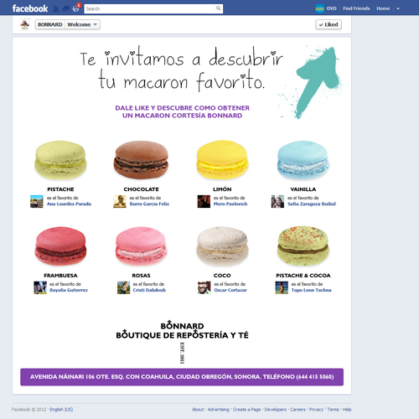This screenshot has height=419, width=419.
Task: Click the search magnifier button
Action: pyautogui.click(x=219, y=8)
